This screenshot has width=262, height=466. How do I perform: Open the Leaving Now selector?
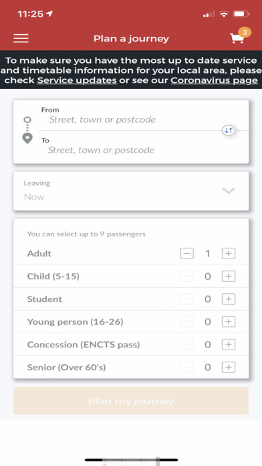click(x=131, y=191)
